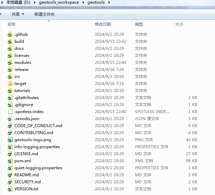Click the CODE_OF_CONDUCT.md file icon
The width and height of the screenshot is (215, 195).
click(x=10, y=125)
